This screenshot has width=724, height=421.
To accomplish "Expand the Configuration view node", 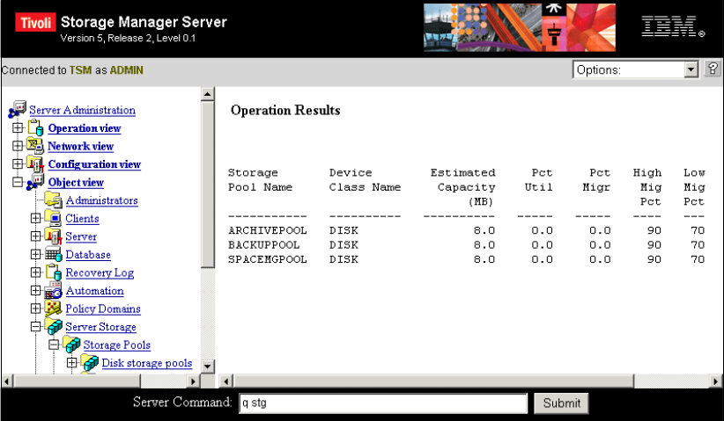I will point(18,164).
